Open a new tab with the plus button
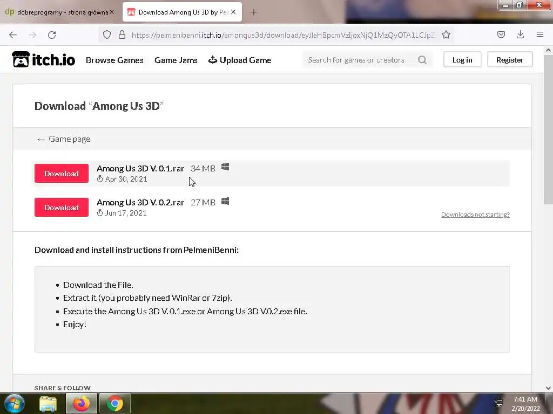 tap(253, 12)
